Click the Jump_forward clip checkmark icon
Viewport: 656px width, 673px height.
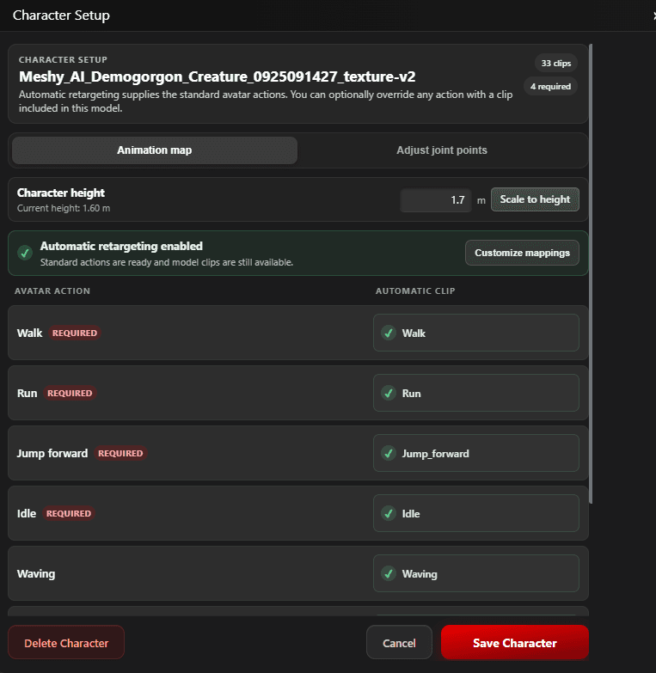click(x=389, y=453)
